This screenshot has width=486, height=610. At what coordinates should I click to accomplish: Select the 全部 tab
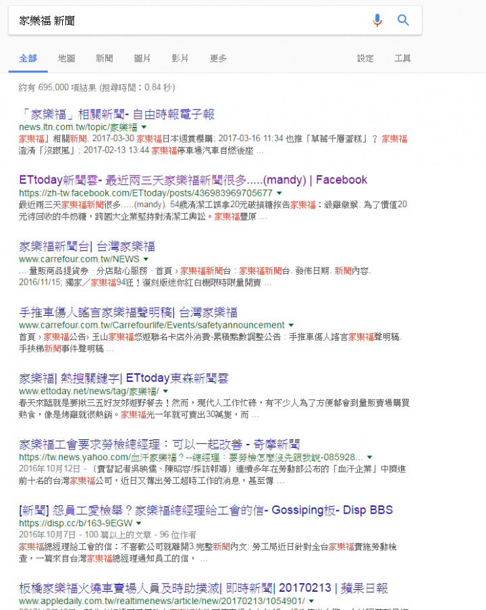point(28,58)
